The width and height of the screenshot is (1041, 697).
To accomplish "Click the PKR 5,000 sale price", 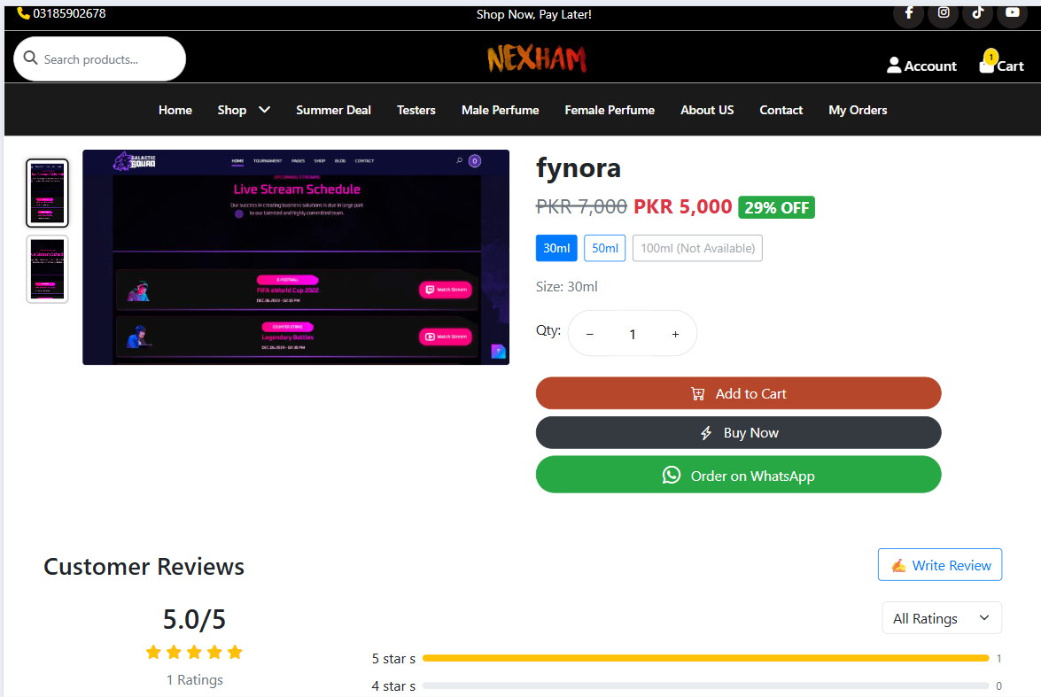I will point(682,206).
